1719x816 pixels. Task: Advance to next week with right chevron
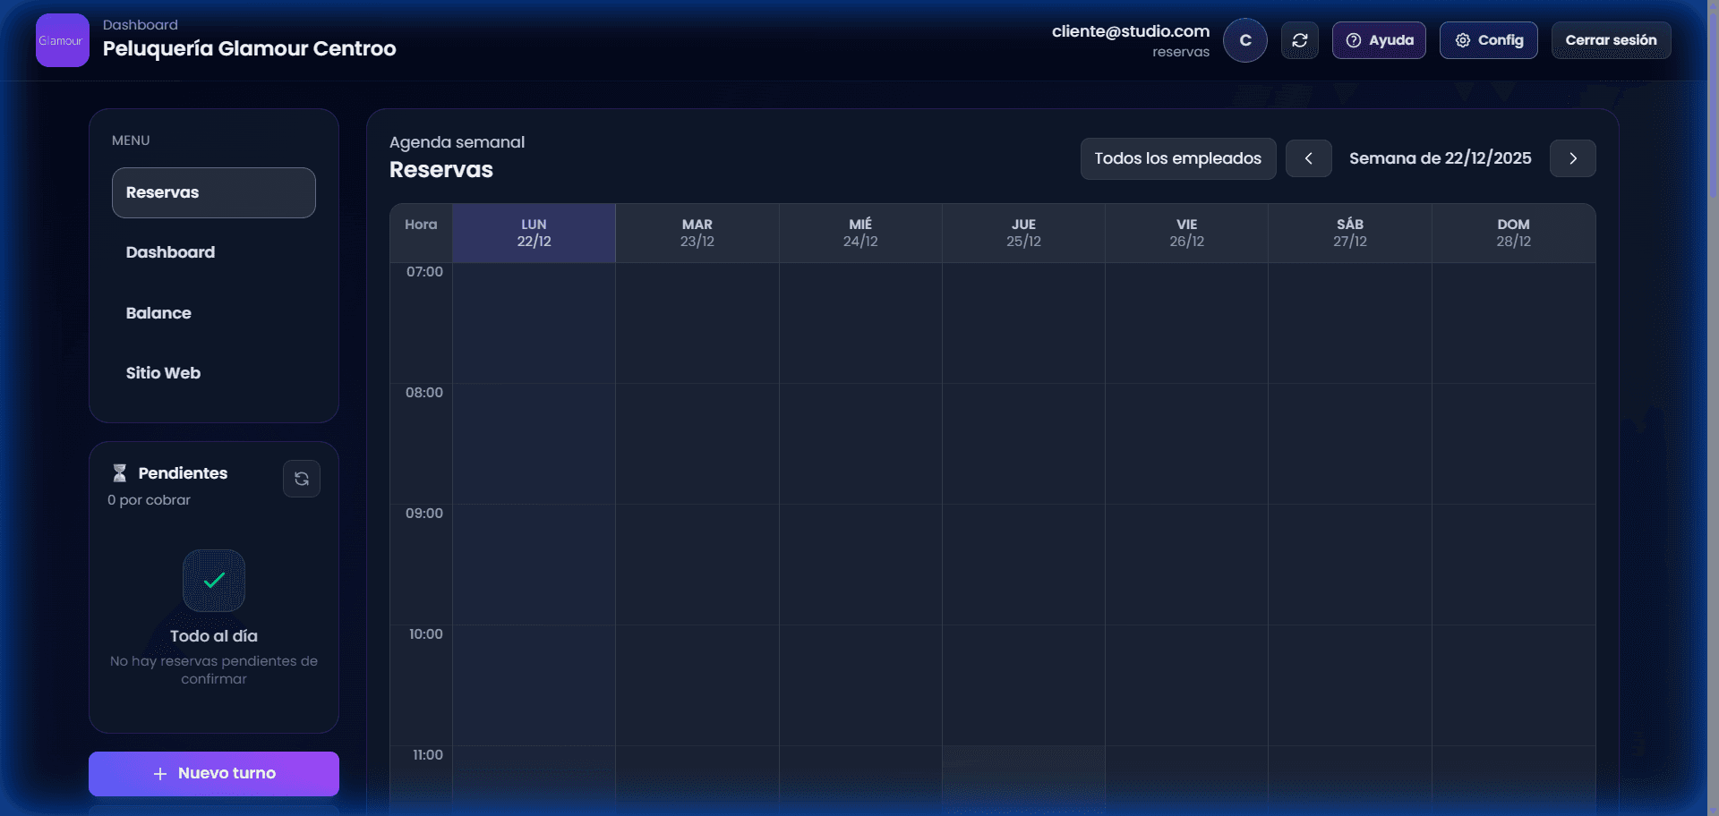click(x=1573, y=158)
